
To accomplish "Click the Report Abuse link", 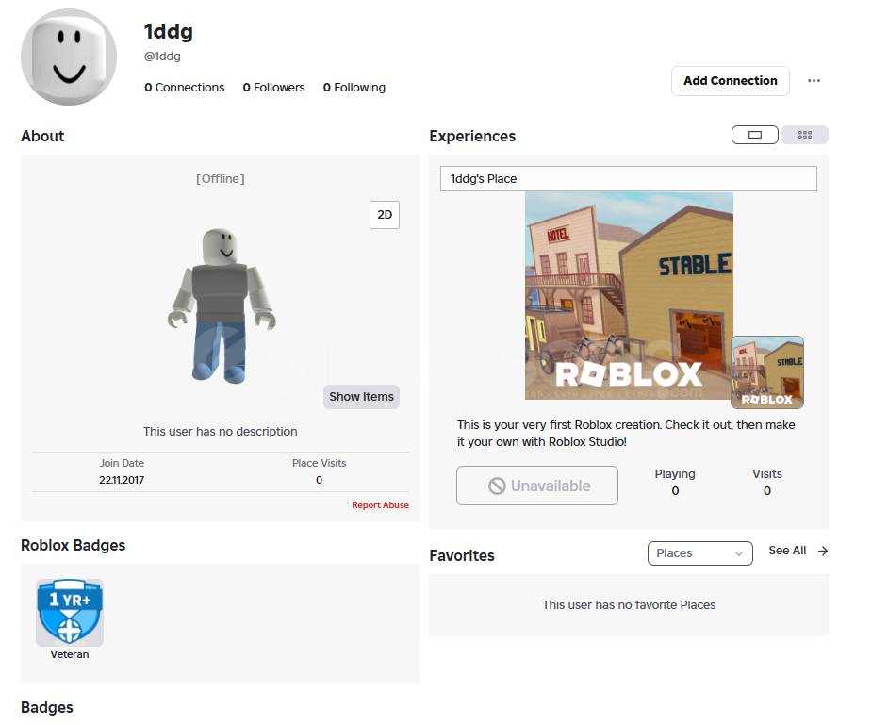I will [x=380, y=505].
